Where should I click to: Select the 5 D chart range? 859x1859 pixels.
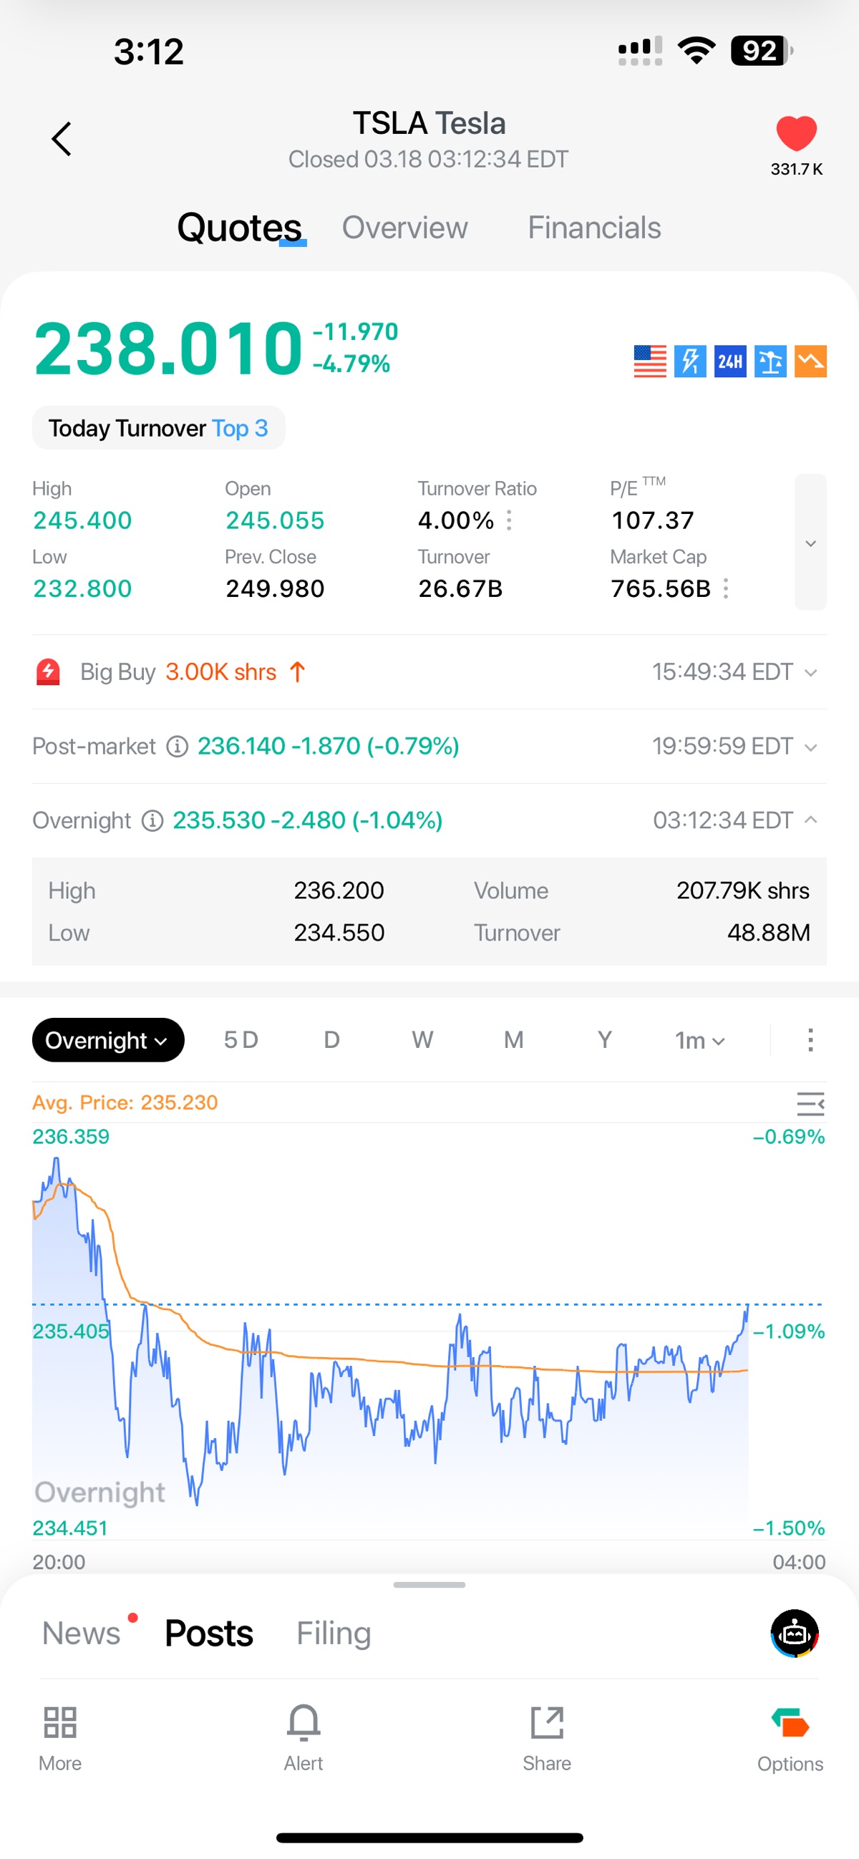coord(241,1040)
